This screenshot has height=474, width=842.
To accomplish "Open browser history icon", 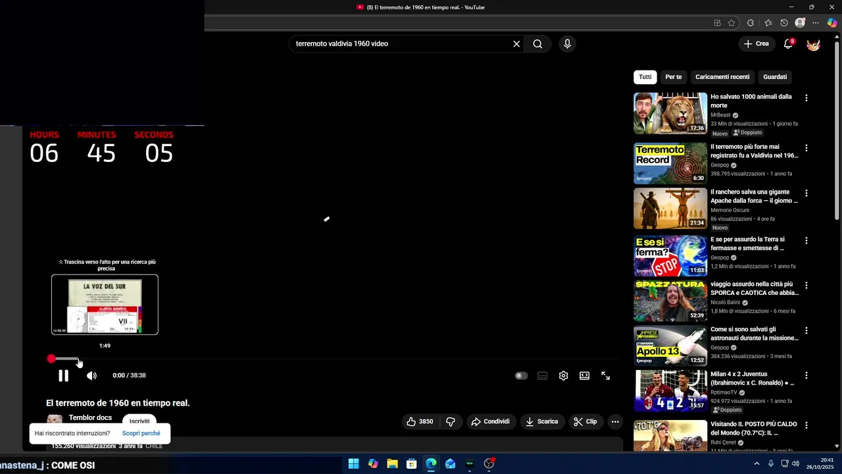I will [x=783, y=23].
